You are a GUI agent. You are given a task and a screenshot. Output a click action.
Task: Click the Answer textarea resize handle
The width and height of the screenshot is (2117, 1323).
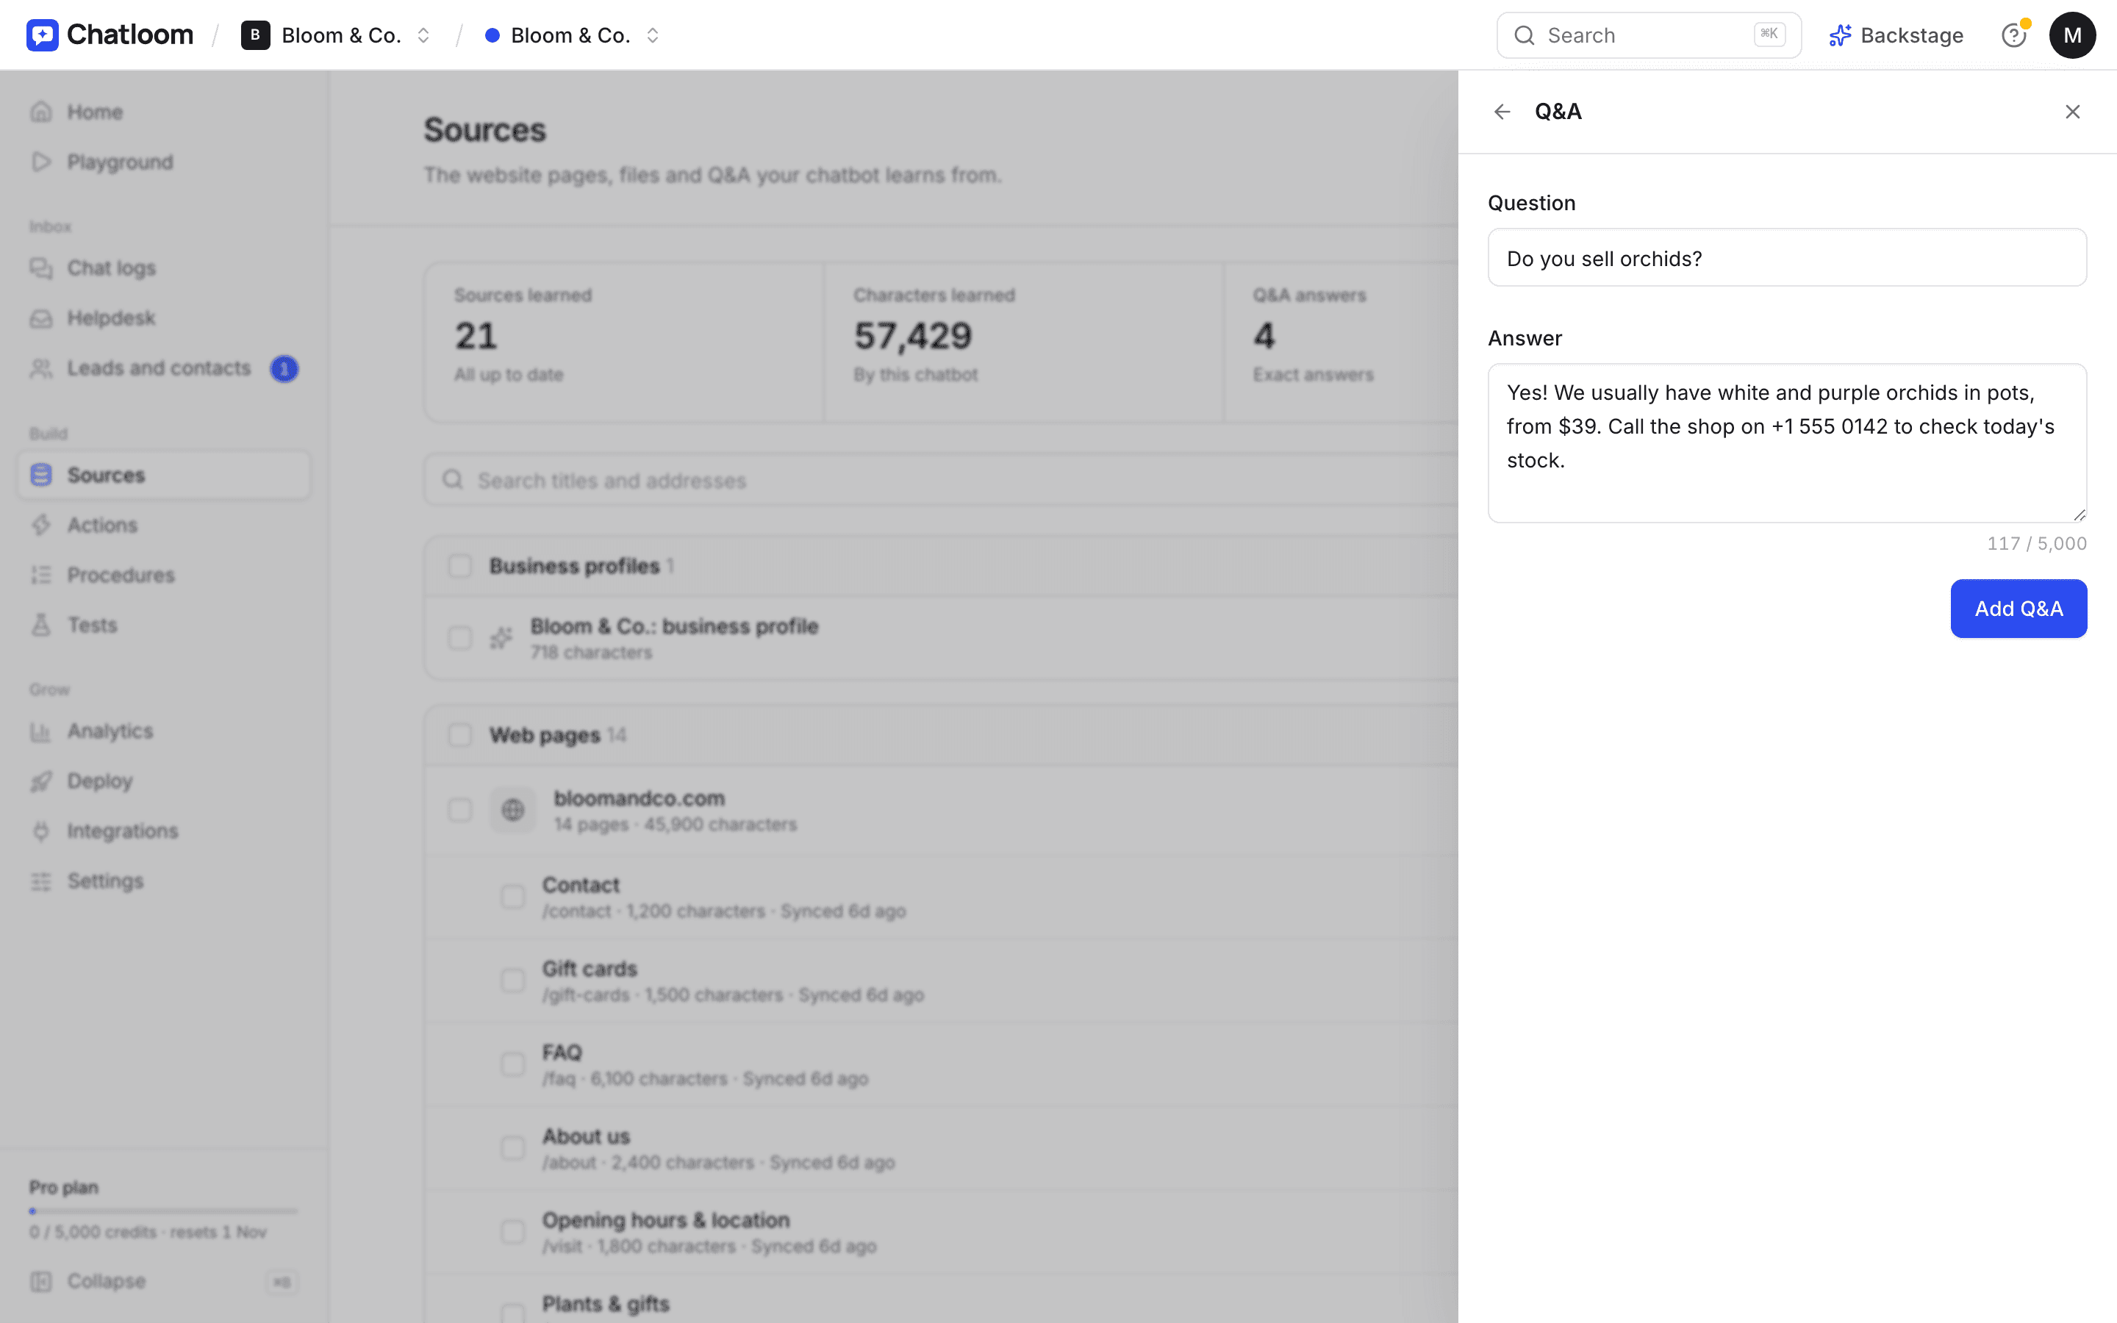(2079, 514)
